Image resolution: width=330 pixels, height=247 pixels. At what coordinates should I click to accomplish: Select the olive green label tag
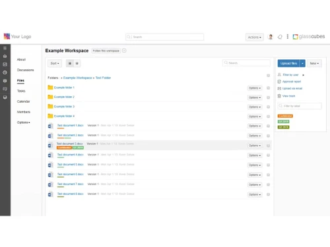(283, 127)
